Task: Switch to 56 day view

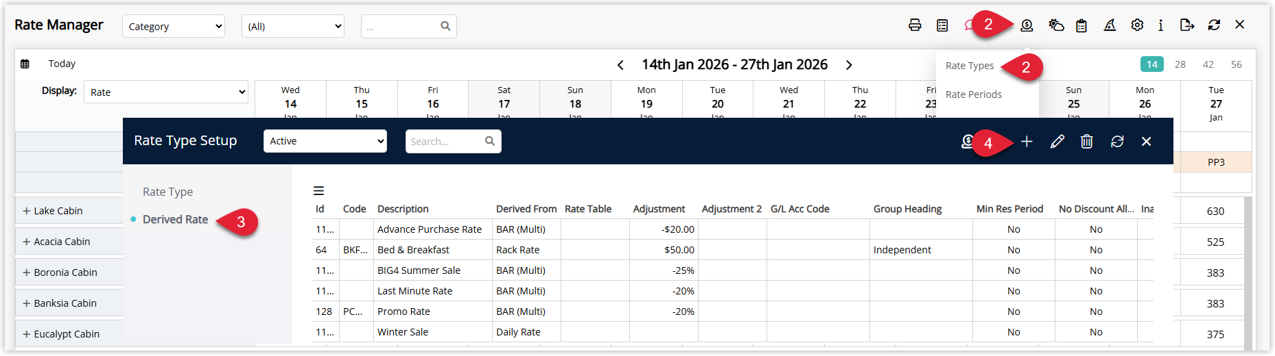Action: point(1237,64)
